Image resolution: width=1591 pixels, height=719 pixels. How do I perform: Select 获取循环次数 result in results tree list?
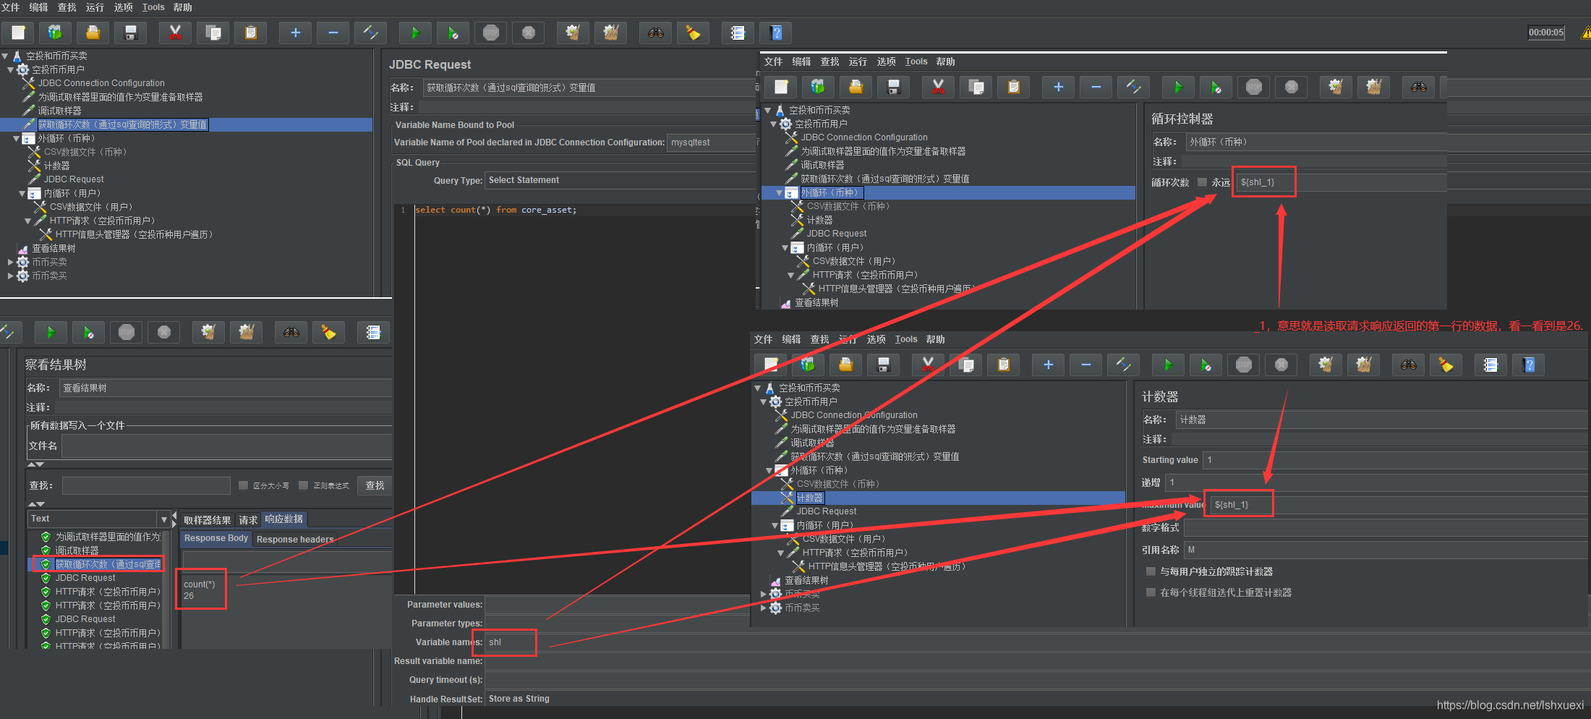[x=108, y=564]
